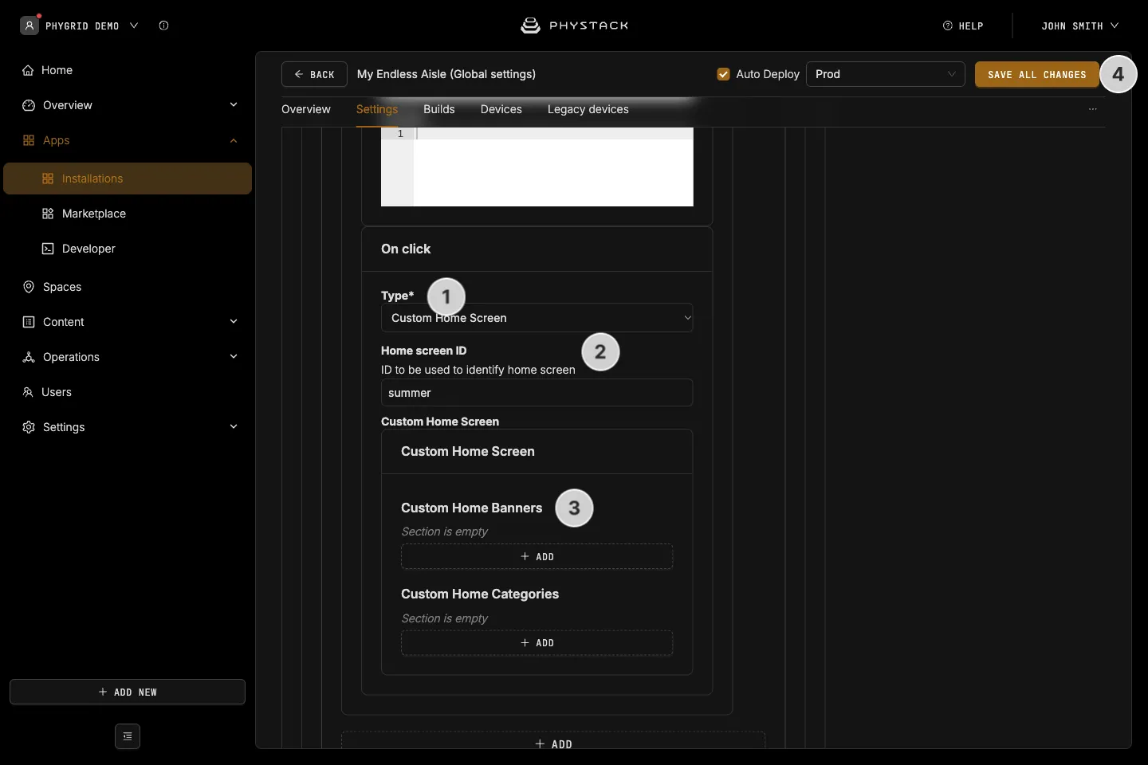Viewport: 1148px width, 765px height.
Task: Open the Phygrid Demo tenant switcher chevron
Action: [134, 25]
